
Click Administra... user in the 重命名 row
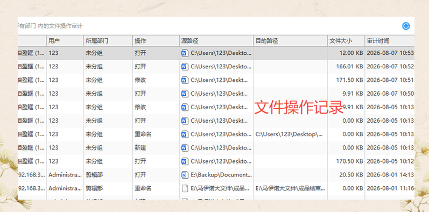(x=65, y=188)
